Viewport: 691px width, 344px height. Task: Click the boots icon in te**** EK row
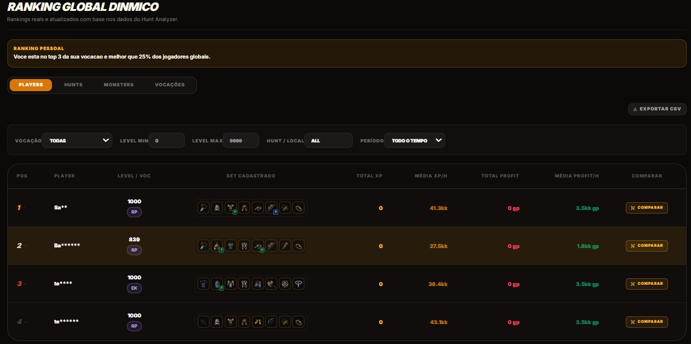[258, 284]
